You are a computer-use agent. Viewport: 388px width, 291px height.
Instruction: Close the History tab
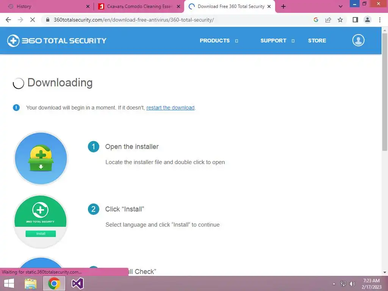click(x=88, y=6)
